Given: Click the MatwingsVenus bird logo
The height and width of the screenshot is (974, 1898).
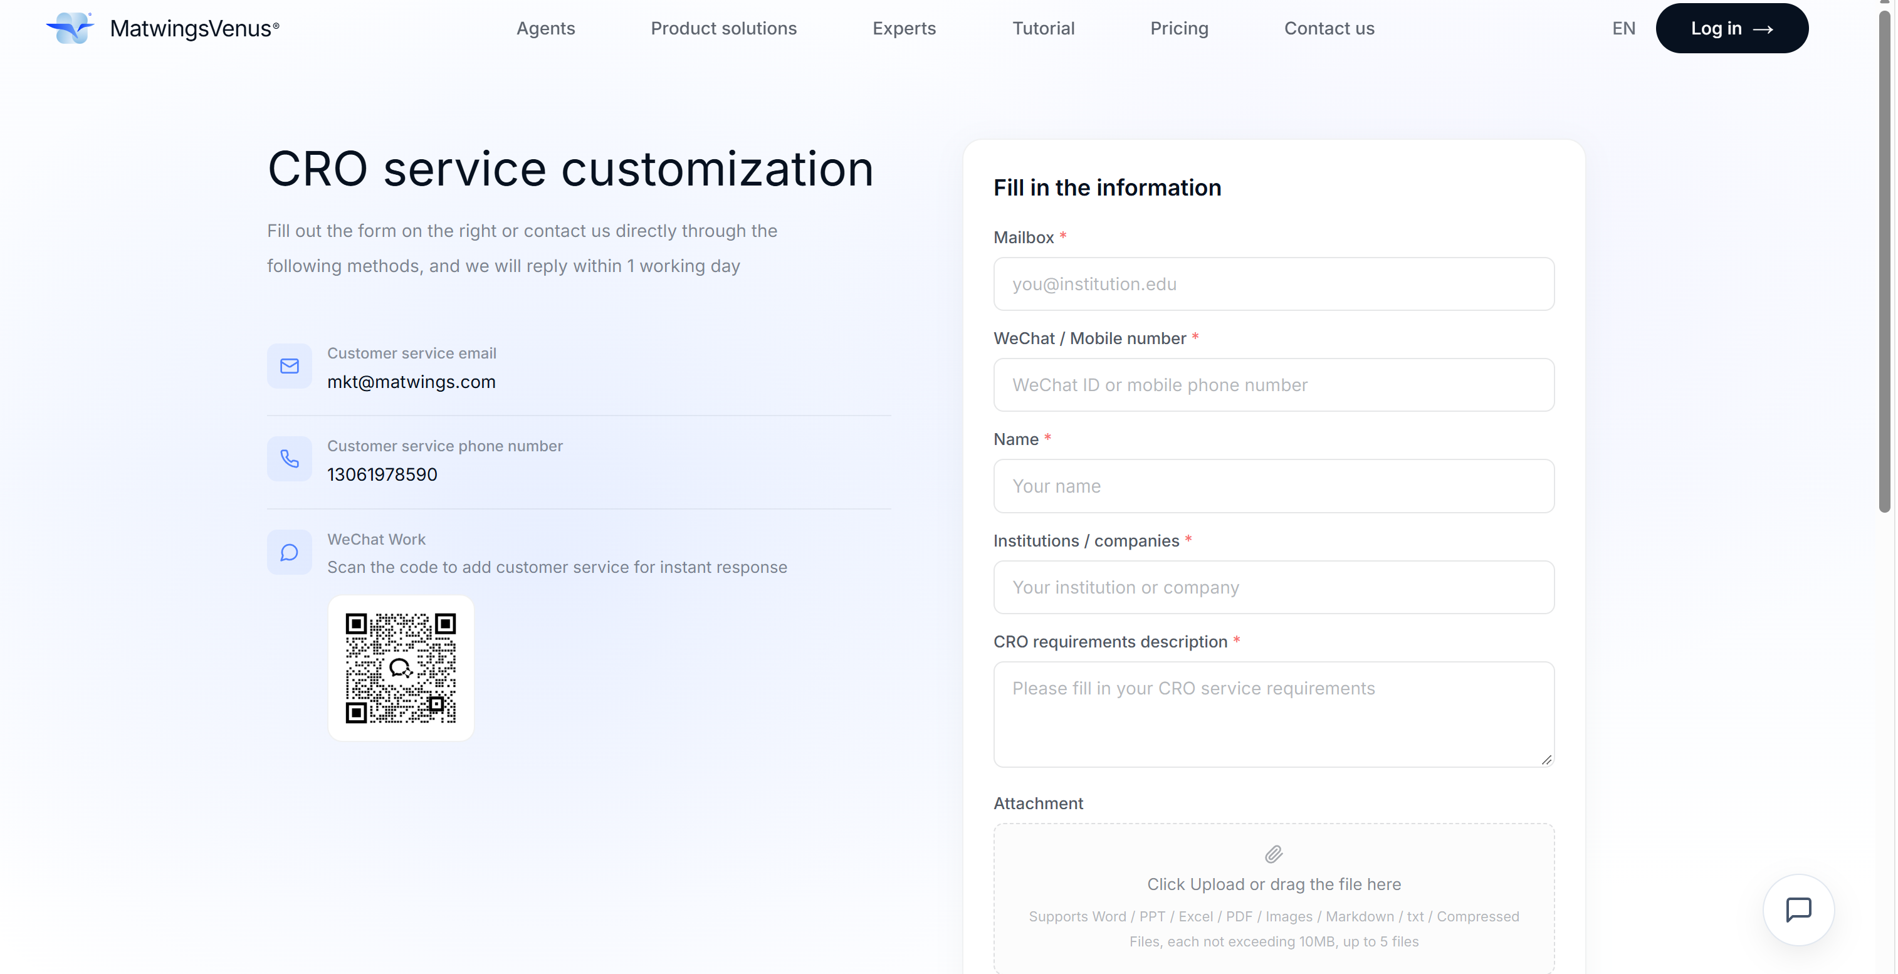Looking at the screenshot, I should point(70,28).
